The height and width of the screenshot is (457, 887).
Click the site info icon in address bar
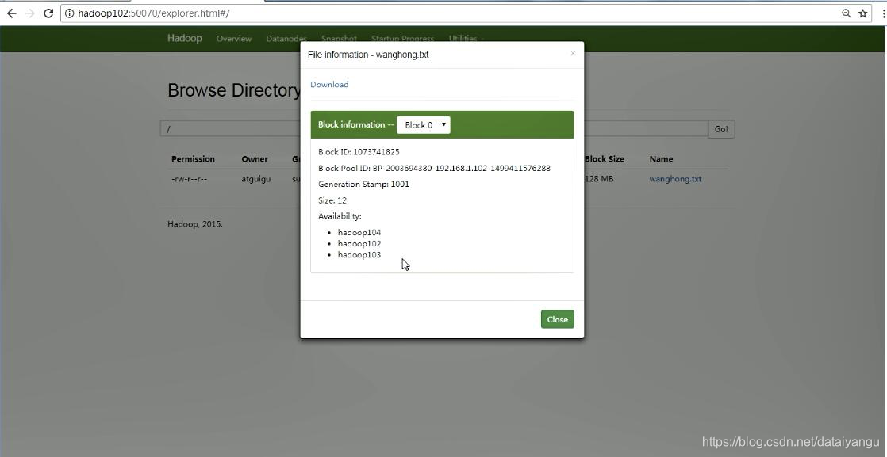(x=70, y=13)
